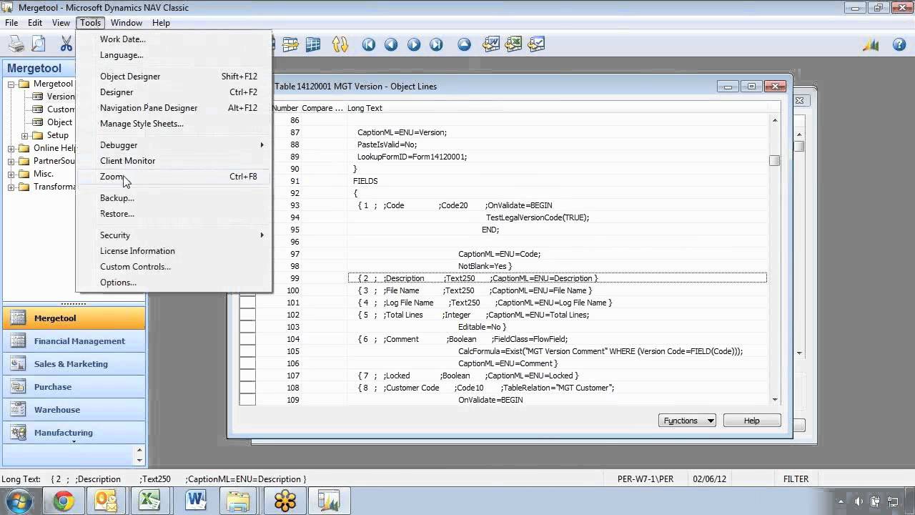This screenshot has width=915, height=515.
Task: Click Send to Word toolbar icon
Action: click(x=490, y=44)
